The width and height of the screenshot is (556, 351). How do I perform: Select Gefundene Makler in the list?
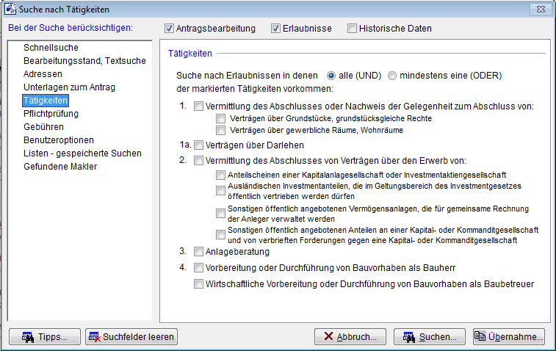click(x=60, y=167)
